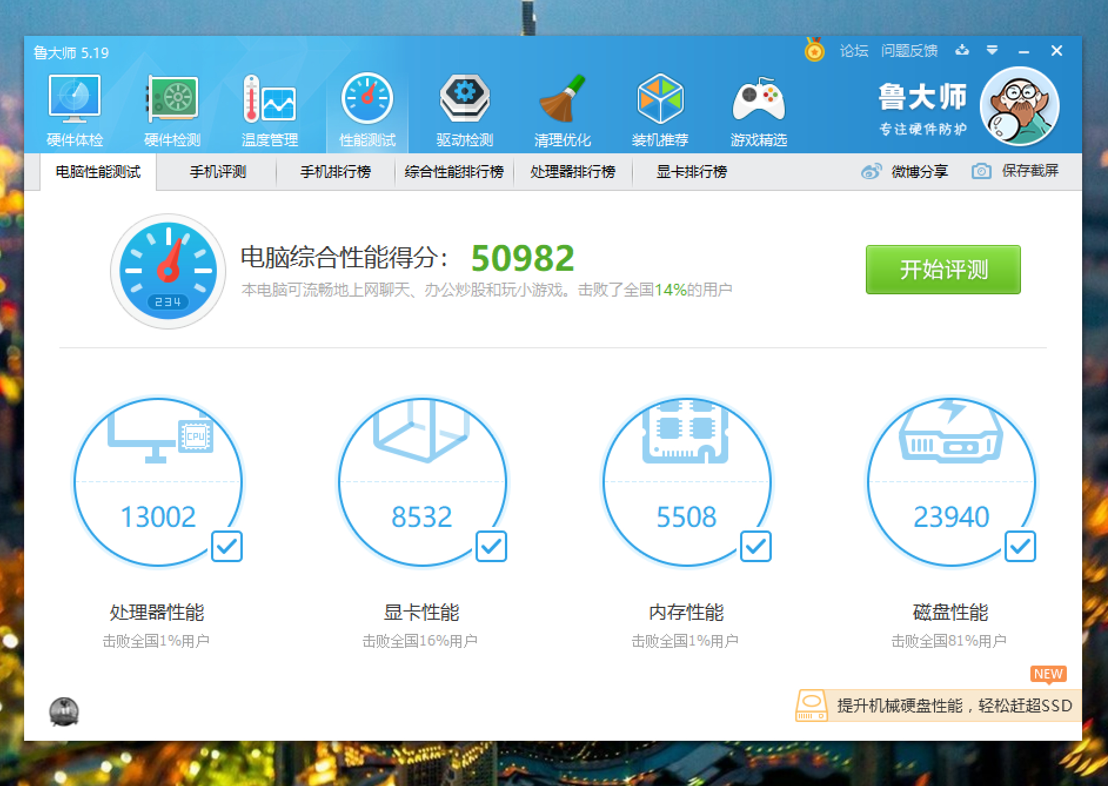Open 驱动检测 driver detection
Screen dimensions: 1108x786
[x=465, y=110]
